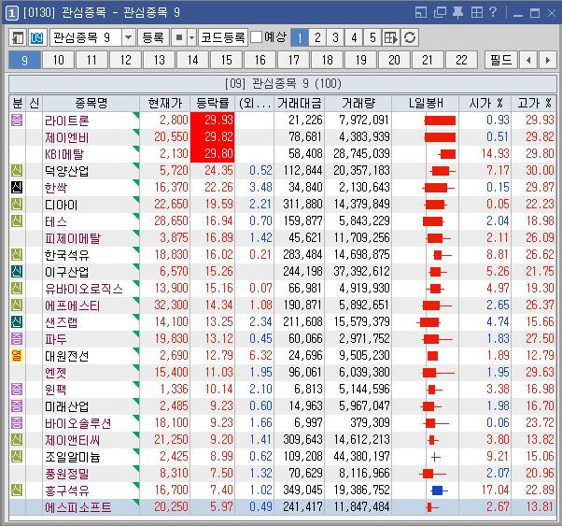Go to next field set with right arrow
This screenshot has width=562, height=526.
click(x=547, y=60)
